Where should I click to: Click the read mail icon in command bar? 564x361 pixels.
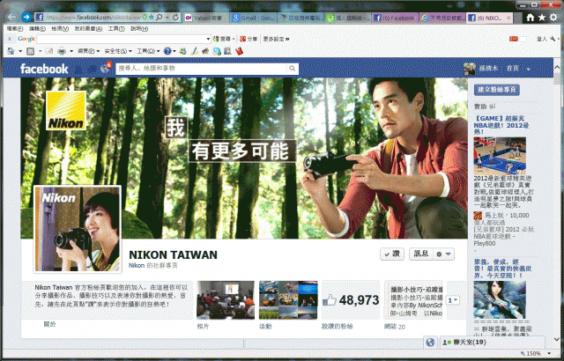click(x=49, y=51)
